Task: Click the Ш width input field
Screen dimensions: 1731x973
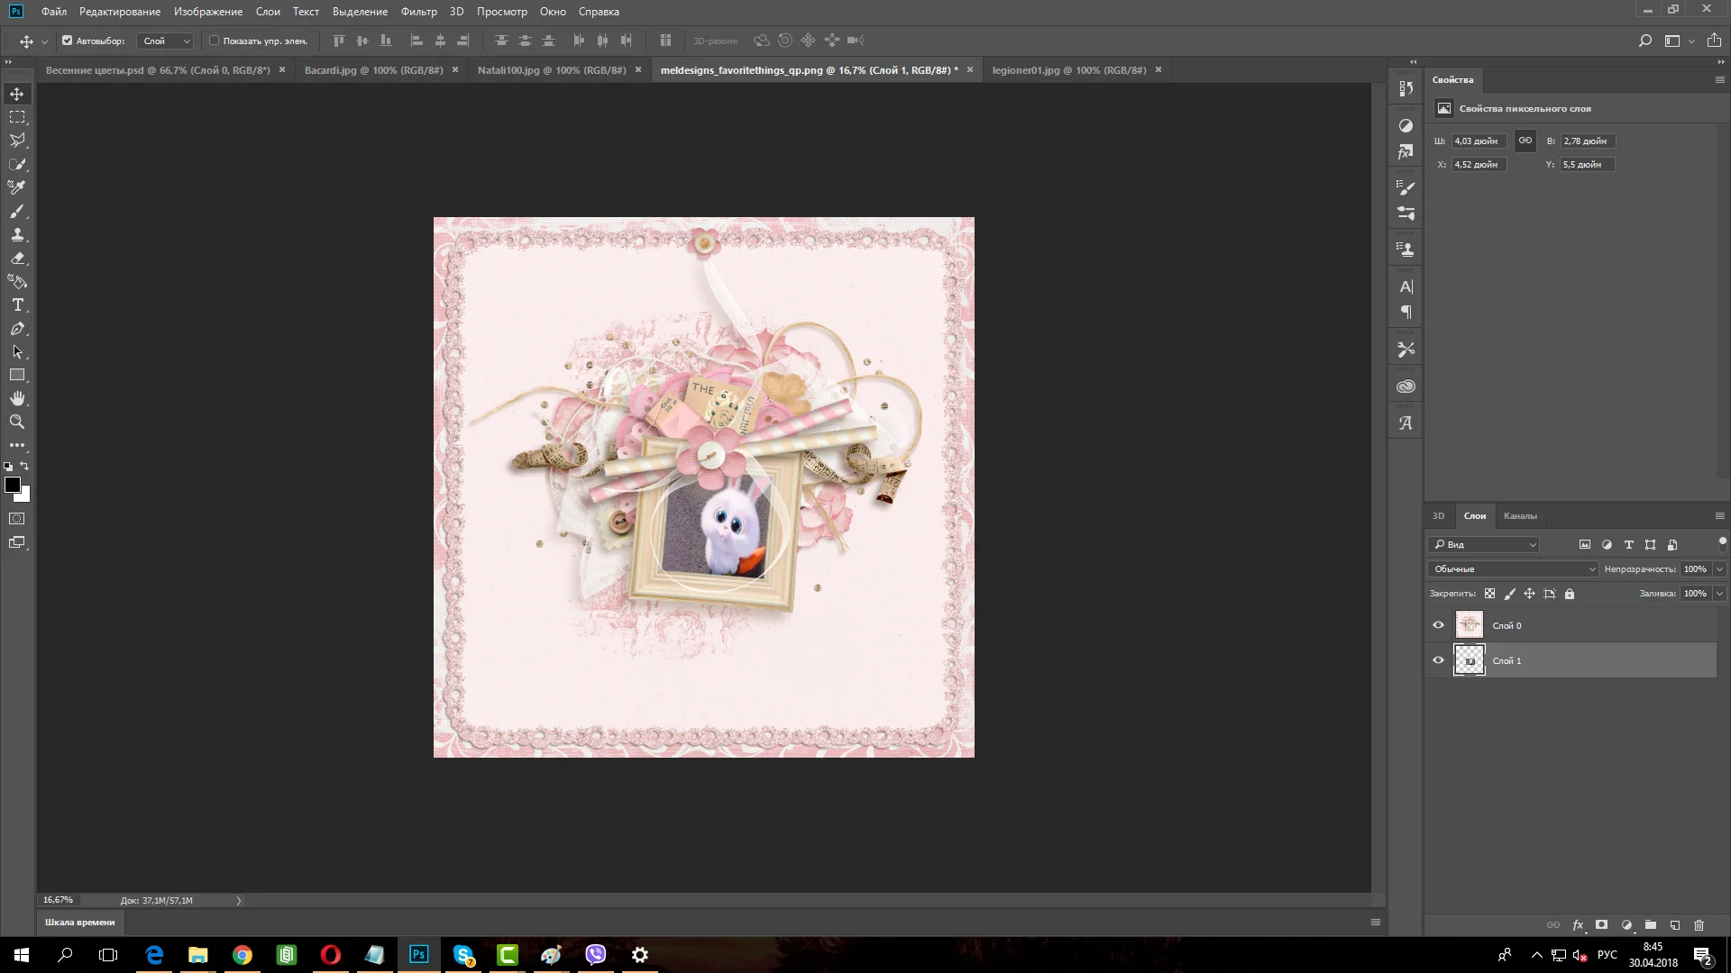Action: pos(1478,141)
